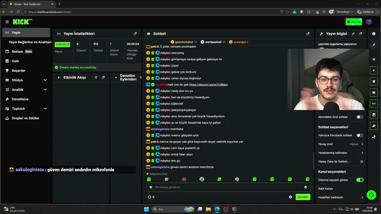
Task: Click the Kick points icon below the message box
Action: coord(149,197)
